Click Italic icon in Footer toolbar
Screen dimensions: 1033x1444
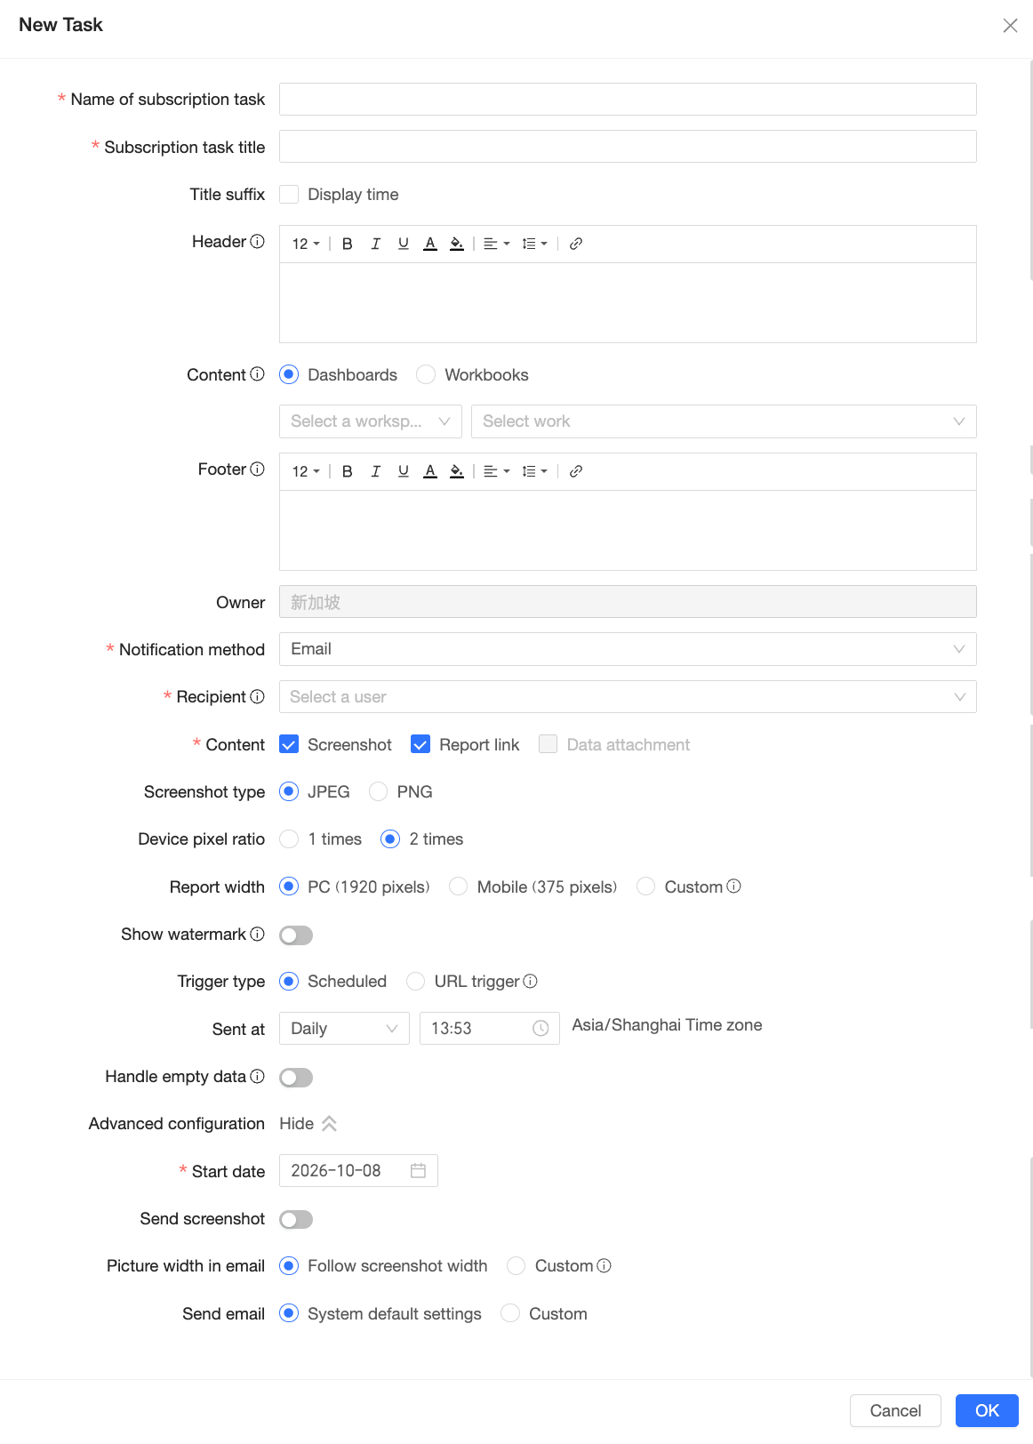point(376,471)
